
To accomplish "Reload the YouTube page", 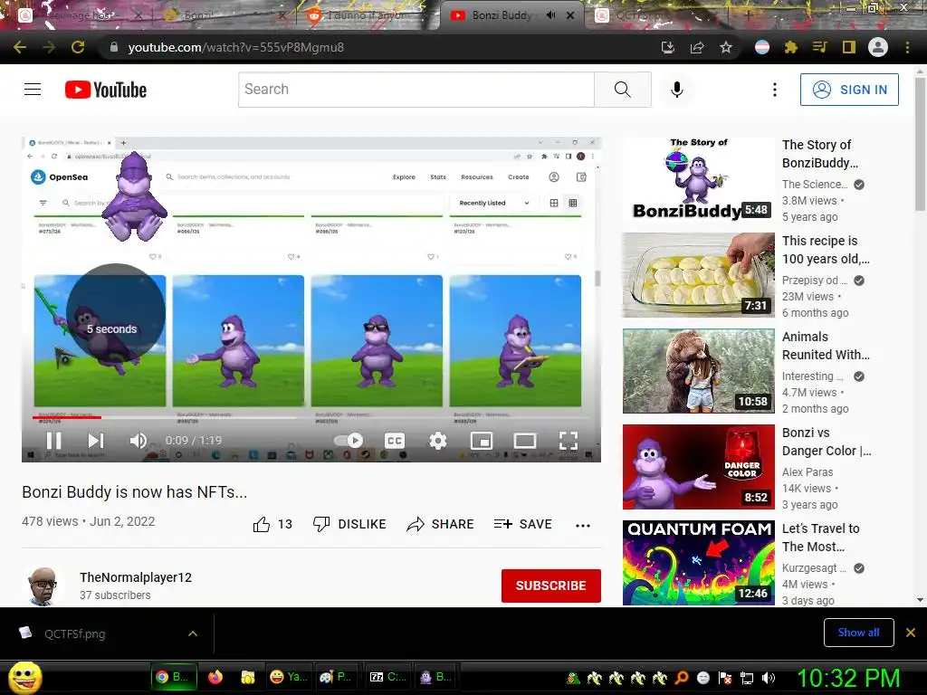I will [78, 47].
